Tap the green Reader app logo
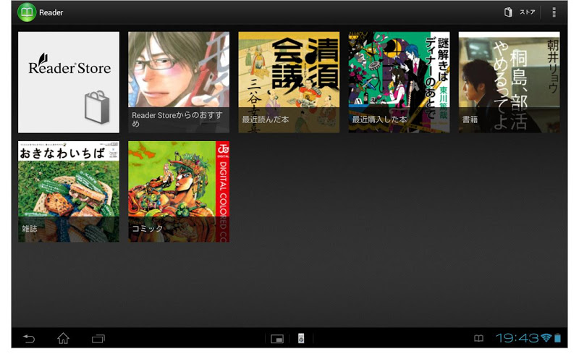Viewport: 579px width, 362px height. 27,12
